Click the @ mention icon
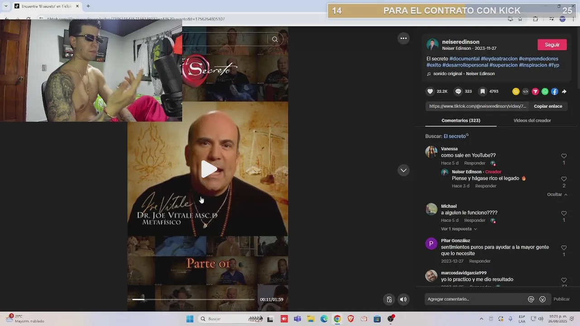 tap(531, 299)
